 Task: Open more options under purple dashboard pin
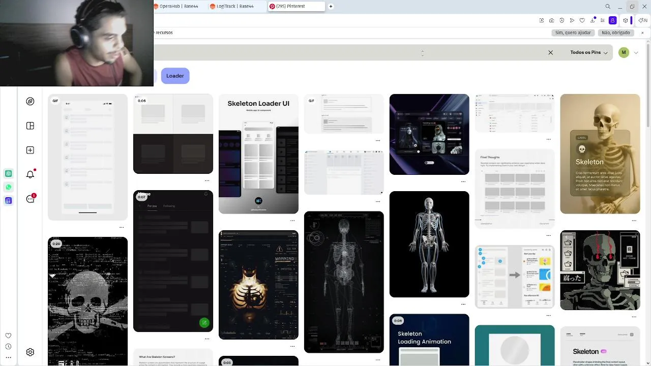(463, 181)
